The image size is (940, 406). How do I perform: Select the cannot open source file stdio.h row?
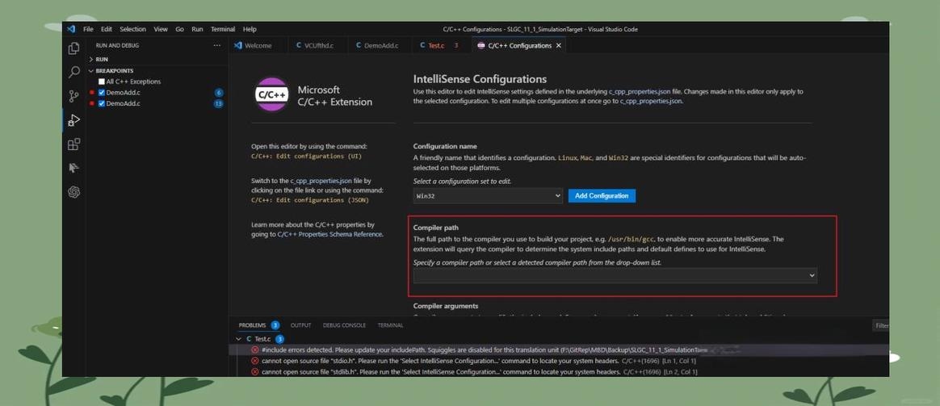(x=559, y=361)
